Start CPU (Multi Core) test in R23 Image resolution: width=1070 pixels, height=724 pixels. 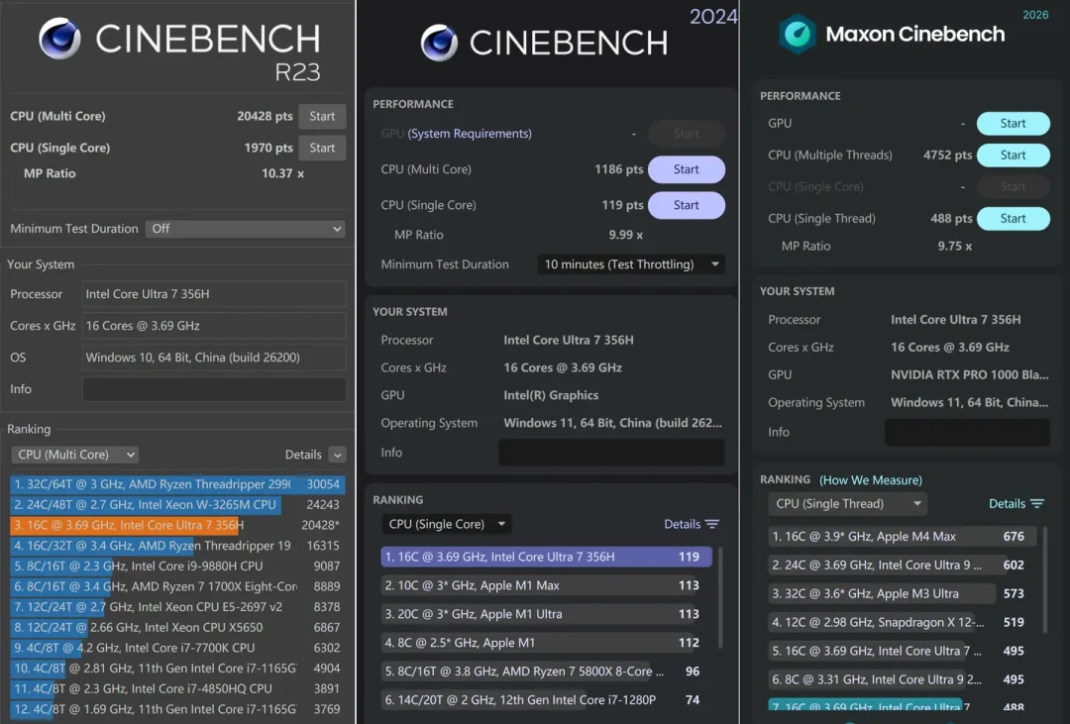(322, 116)
